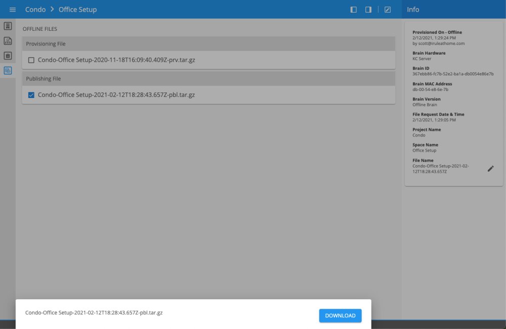
Task: Click the Offline Brain version value
Action: tap(425, 105)
